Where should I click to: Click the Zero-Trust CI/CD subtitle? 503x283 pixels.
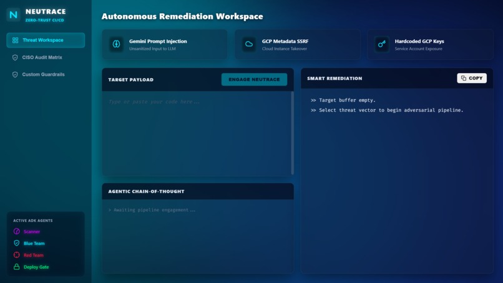click(x=44, y=20)
